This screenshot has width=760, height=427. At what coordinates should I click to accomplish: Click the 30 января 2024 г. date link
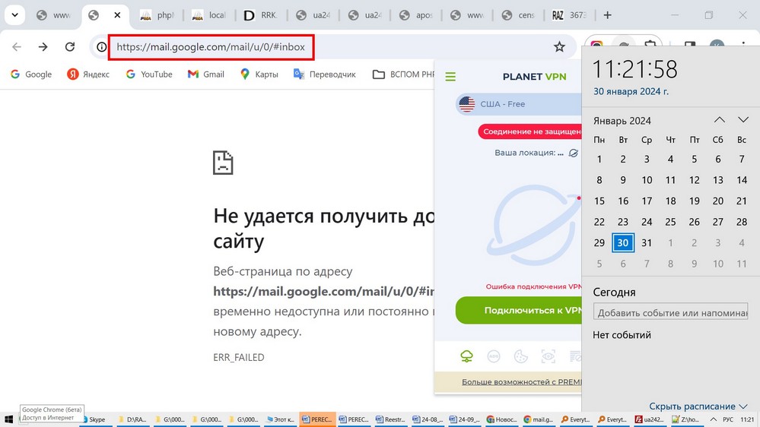coord(631,91)
